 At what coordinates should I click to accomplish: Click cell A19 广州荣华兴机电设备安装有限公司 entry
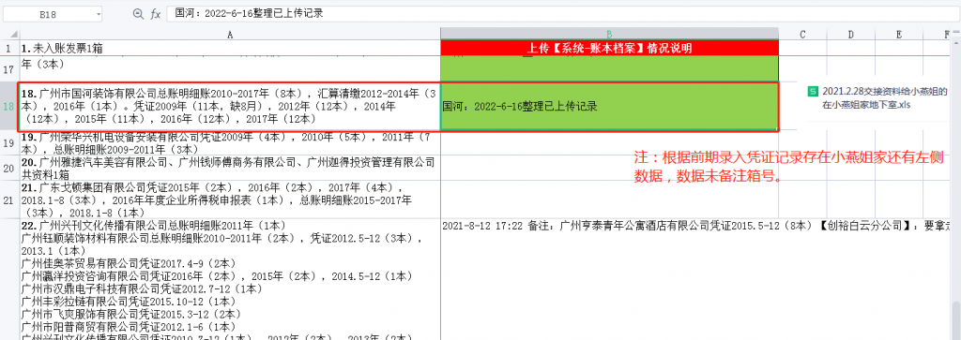coord(231,143)
